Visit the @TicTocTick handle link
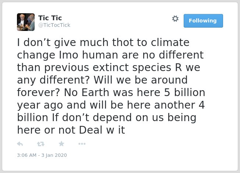Screen dimensions: 240x173 (54, 25)
